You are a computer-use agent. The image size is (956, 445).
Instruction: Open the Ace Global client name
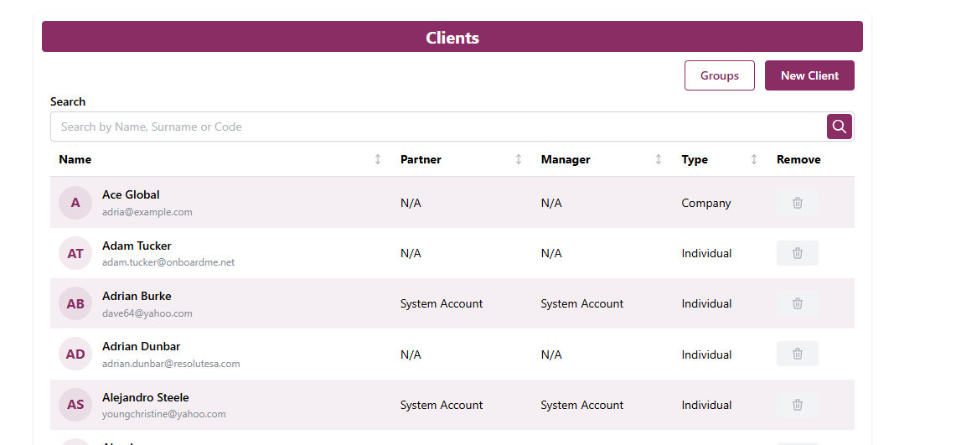(131, 194)
